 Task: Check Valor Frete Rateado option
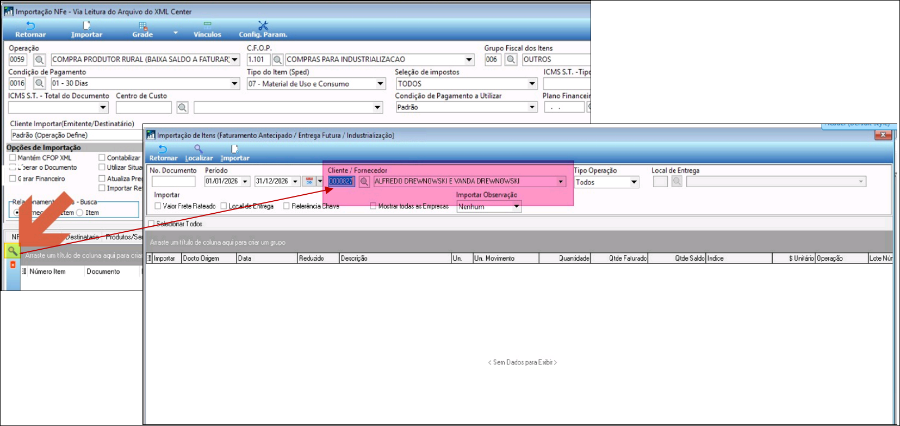tap(158, 206)
